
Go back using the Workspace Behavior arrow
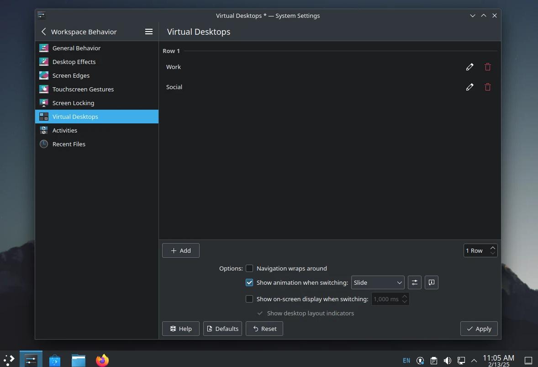43,32
